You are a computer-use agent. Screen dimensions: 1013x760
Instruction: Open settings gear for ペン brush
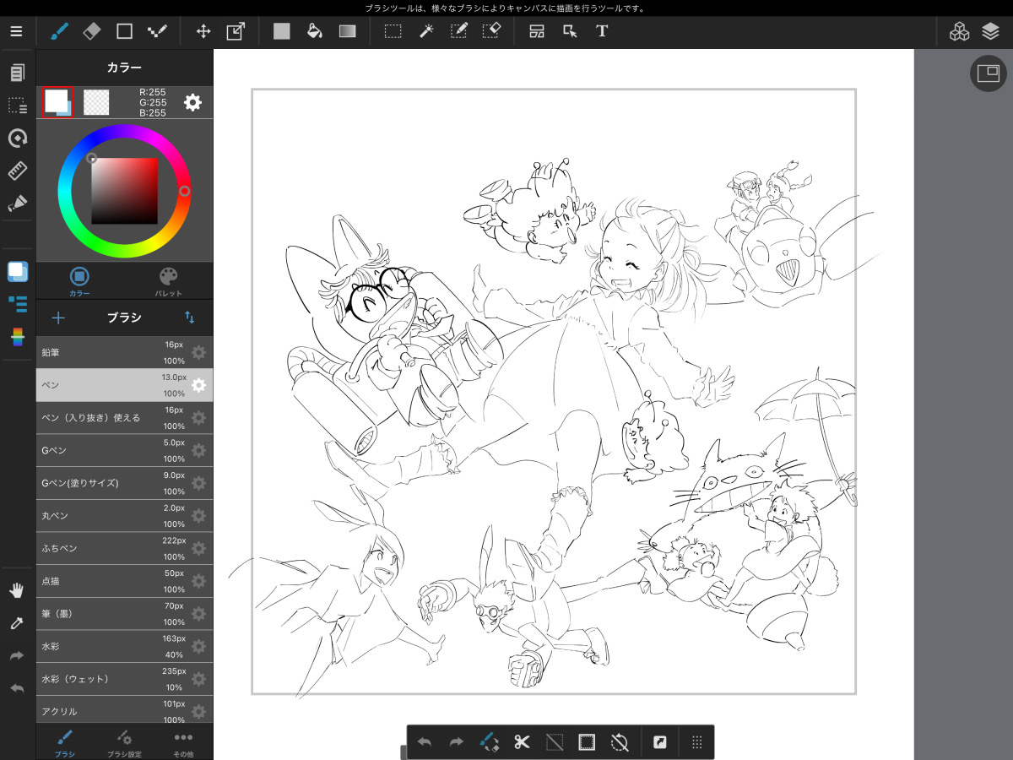tap(198, 385)
